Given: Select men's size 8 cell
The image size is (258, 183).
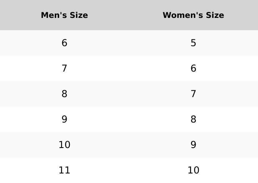Looking at the screenshot, I should click(x=64, y=94).
